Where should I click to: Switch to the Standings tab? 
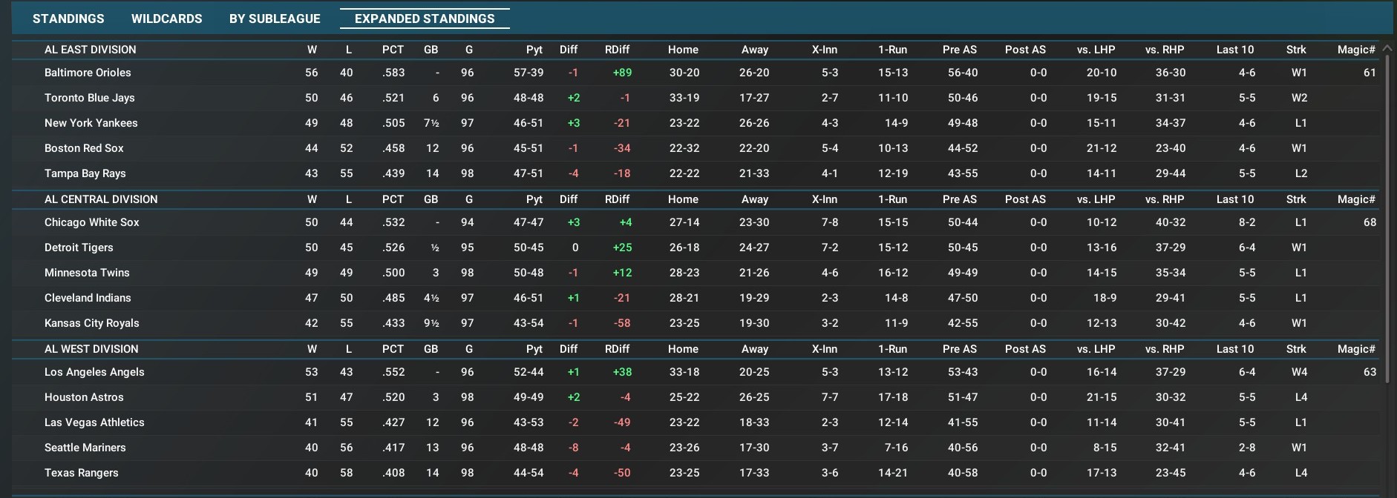click(x=68, y=19)
